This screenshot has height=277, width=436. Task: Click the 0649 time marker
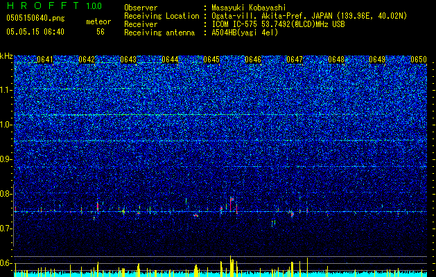pyautogui.click(x=377, y=60)
